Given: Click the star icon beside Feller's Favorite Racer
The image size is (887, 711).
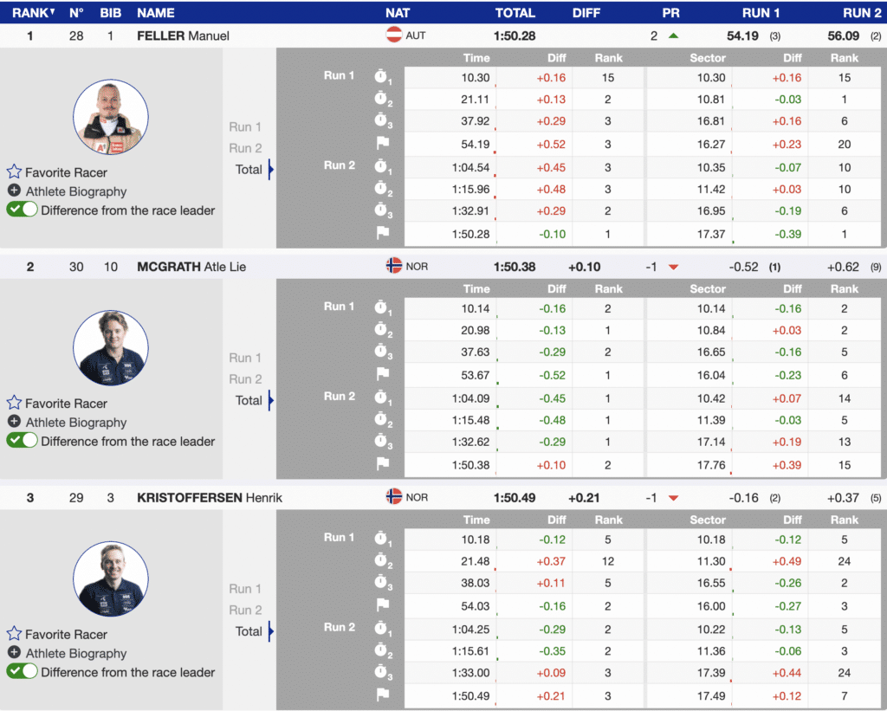Looking at the screenshot, I should [14, 172].
